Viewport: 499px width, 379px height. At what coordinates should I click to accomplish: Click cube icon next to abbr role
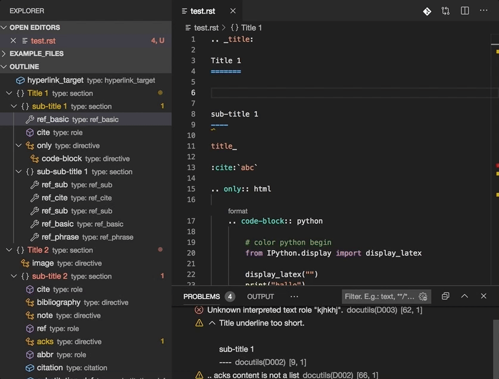coord(30,355)
